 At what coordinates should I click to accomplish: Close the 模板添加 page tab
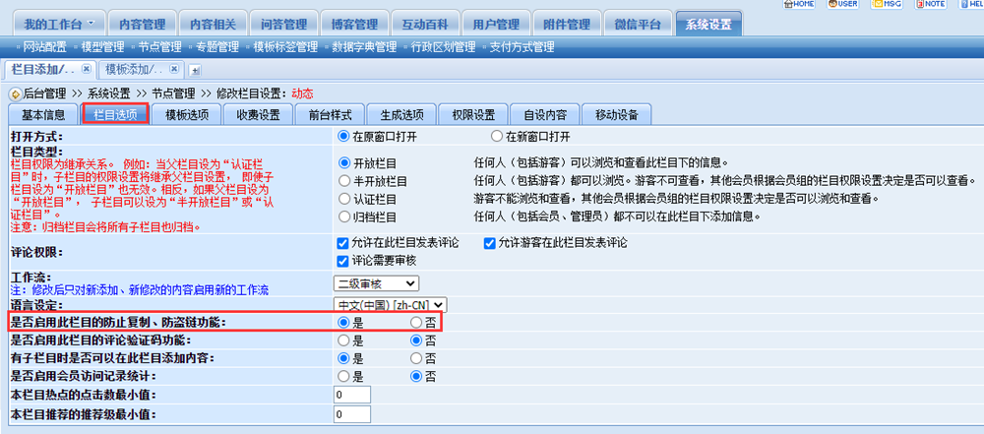174,69
